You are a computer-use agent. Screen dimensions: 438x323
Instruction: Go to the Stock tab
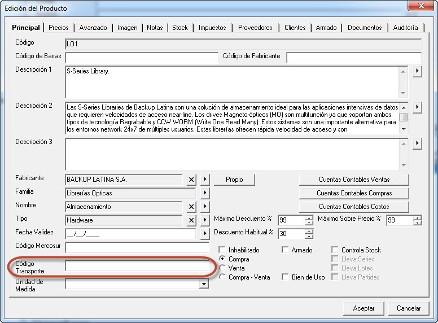[180, 28]
